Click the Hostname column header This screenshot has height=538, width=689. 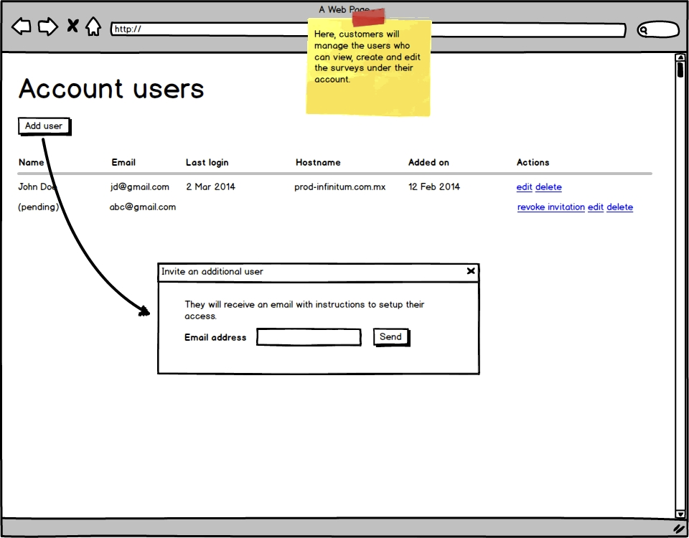pos(318,163)
